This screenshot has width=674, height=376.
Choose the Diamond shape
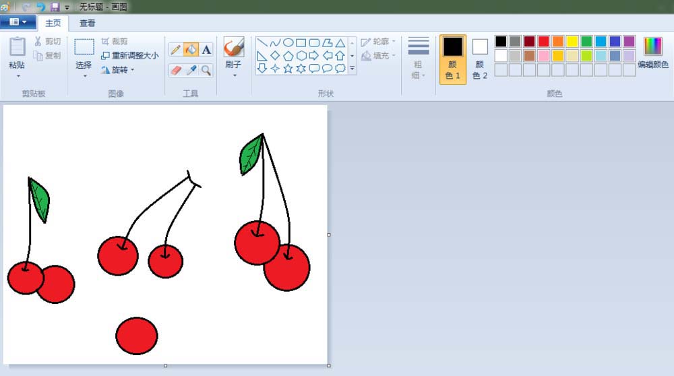pos(275,55)
